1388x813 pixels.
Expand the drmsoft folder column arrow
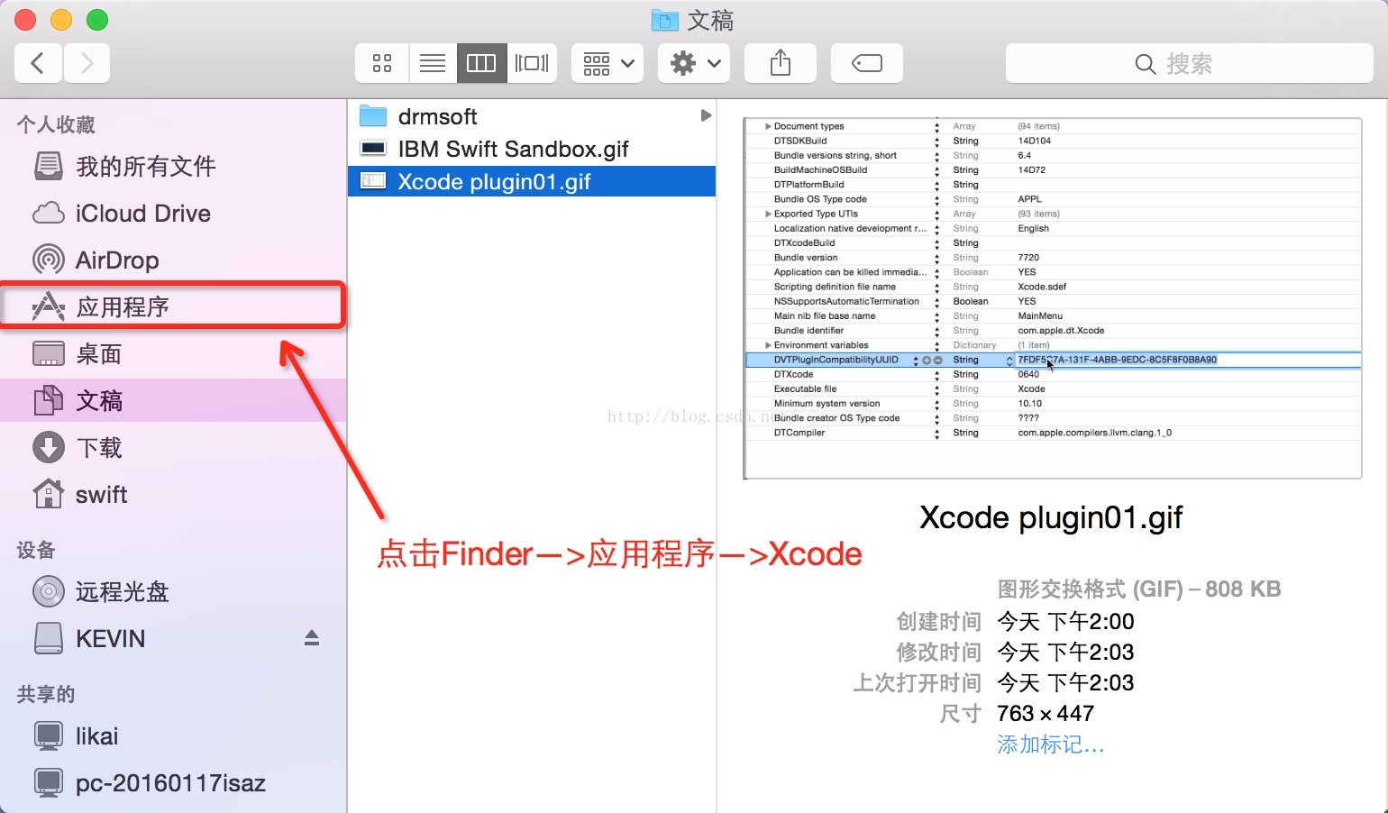tap(706, 115)
